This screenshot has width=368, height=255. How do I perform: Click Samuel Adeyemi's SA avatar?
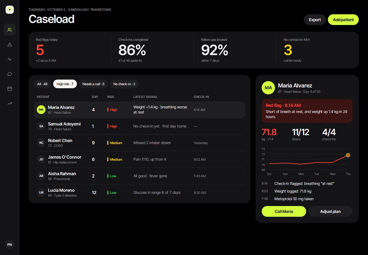[x=41, y=126]
